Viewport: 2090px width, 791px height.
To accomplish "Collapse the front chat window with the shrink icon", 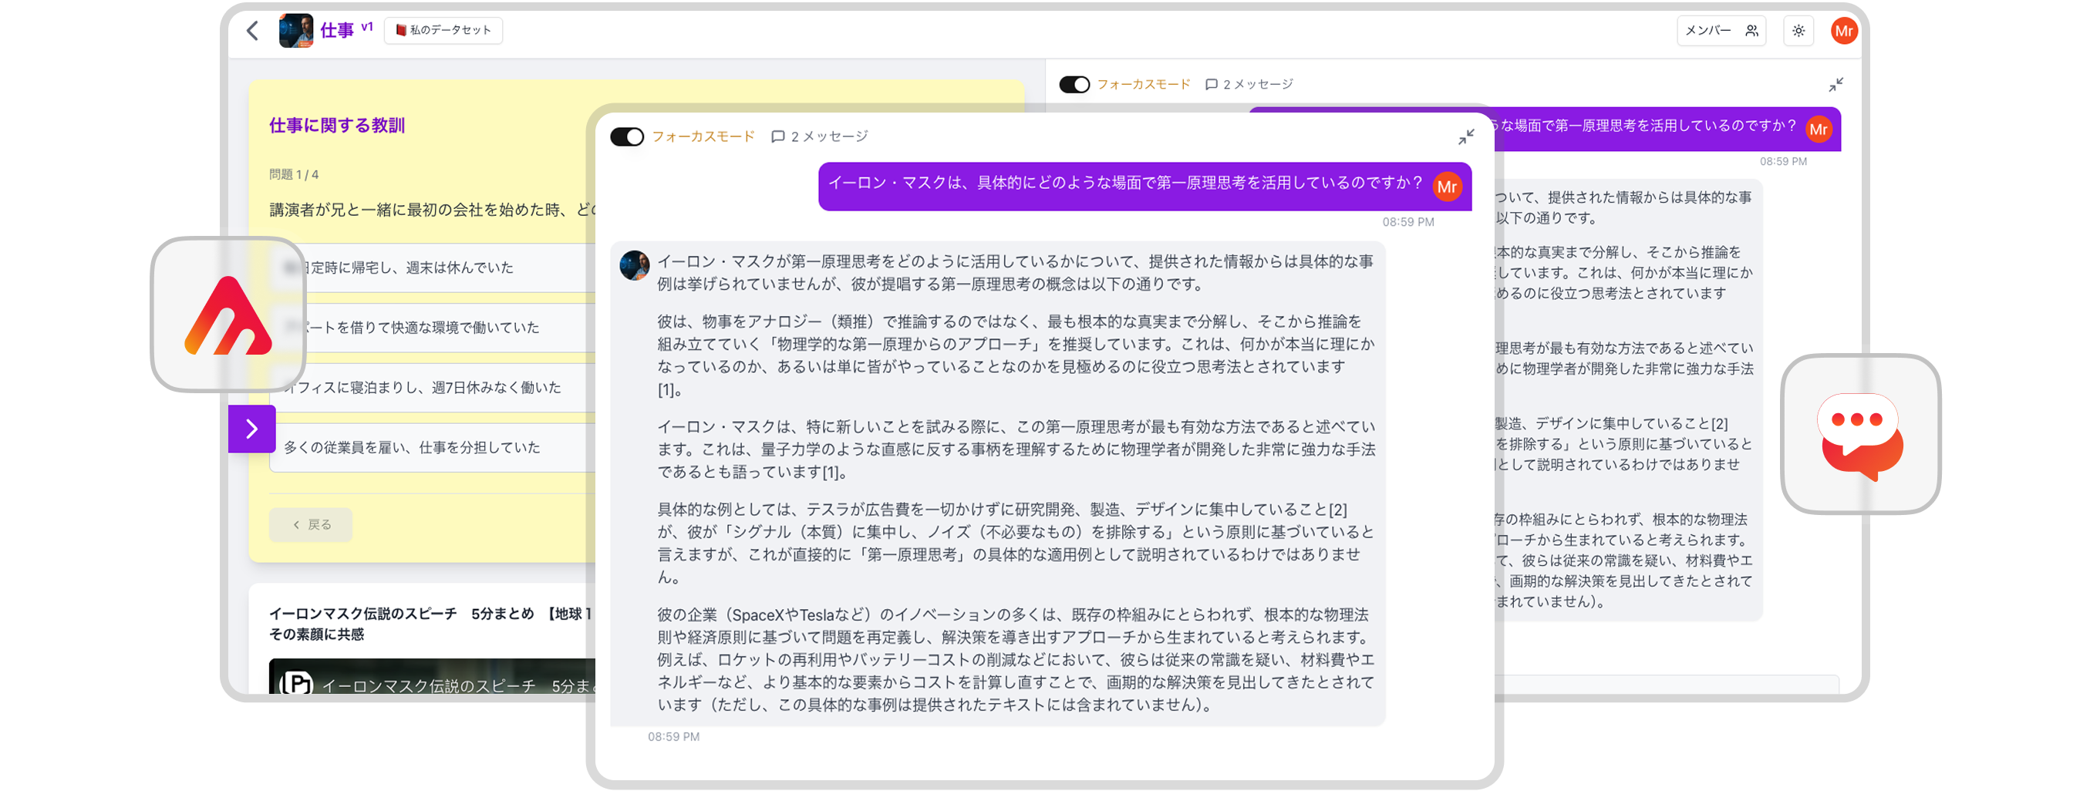I will pos(1465,137).
